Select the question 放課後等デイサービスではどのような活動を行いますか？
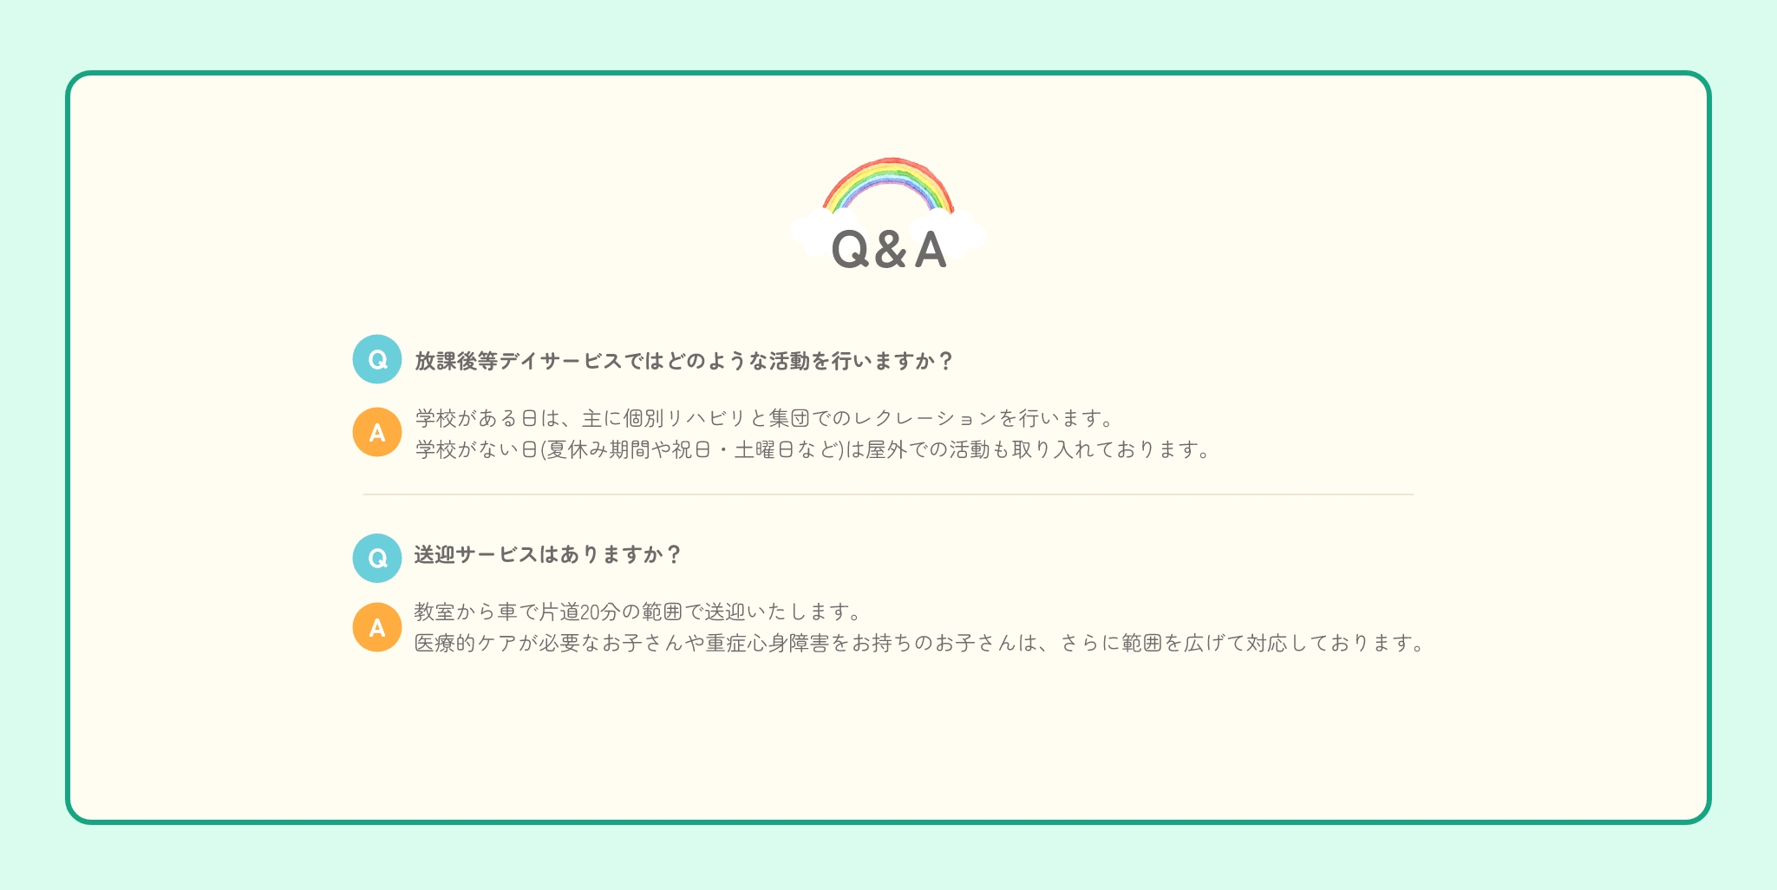This screenshot has width=1777, height=890. (683, 361)
